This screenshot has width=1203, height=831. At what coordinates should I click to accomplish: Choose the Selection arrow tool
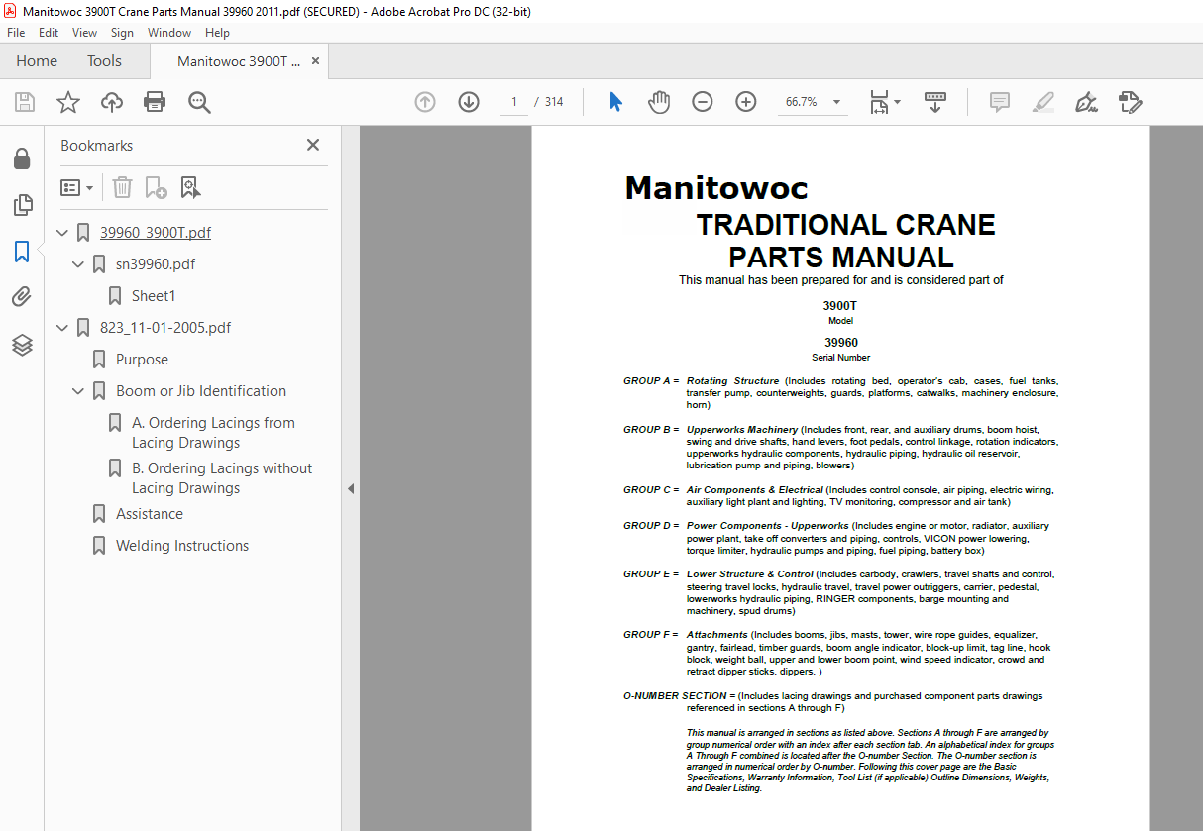615,102
